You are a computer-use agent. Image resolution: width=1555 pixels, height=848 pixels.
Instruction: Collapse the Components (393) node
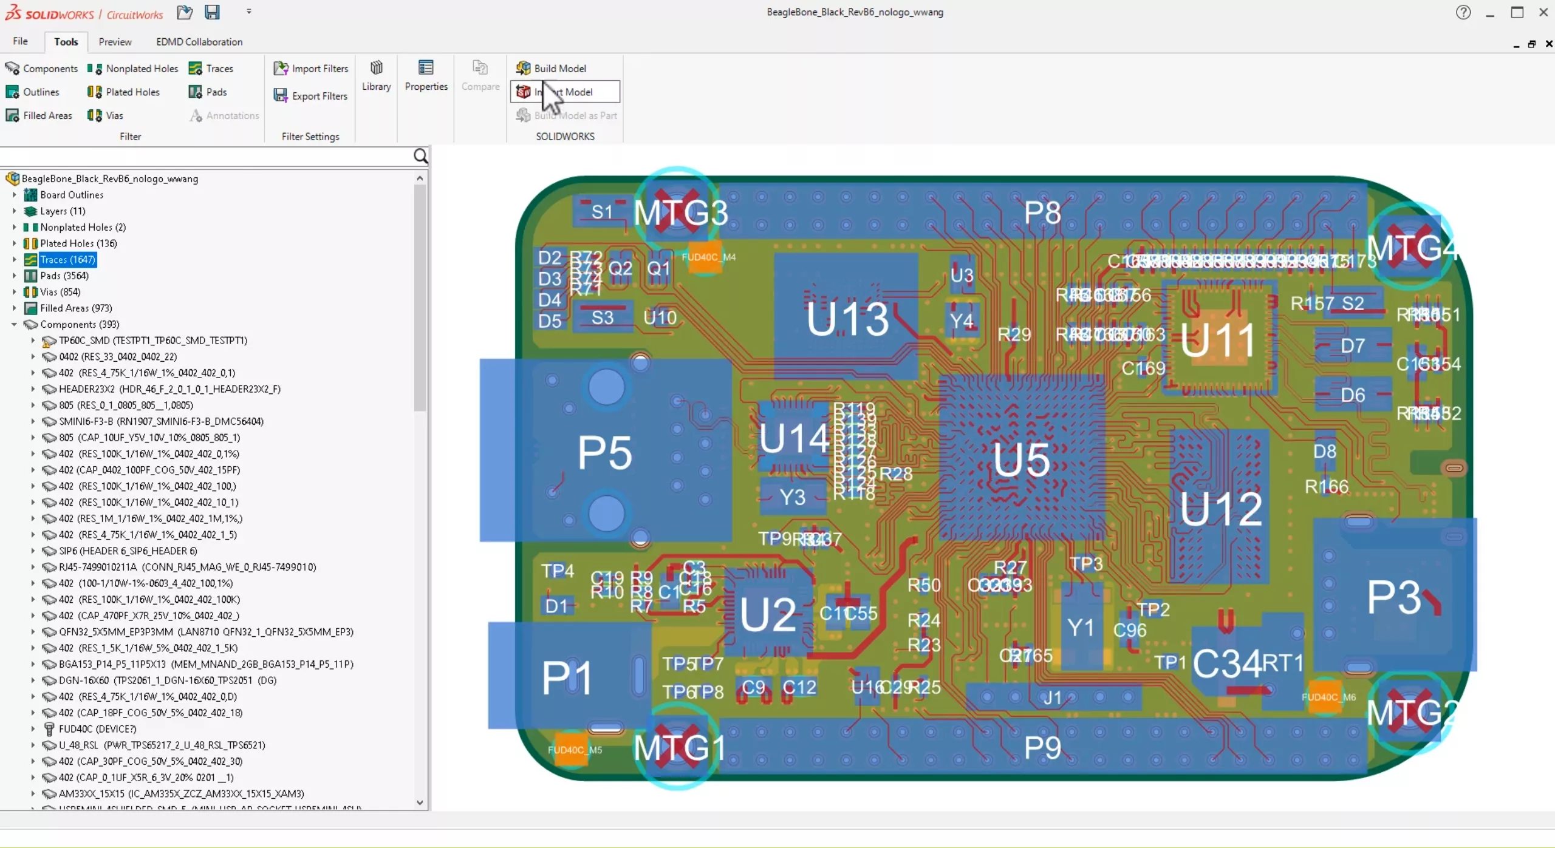(14, 324)
